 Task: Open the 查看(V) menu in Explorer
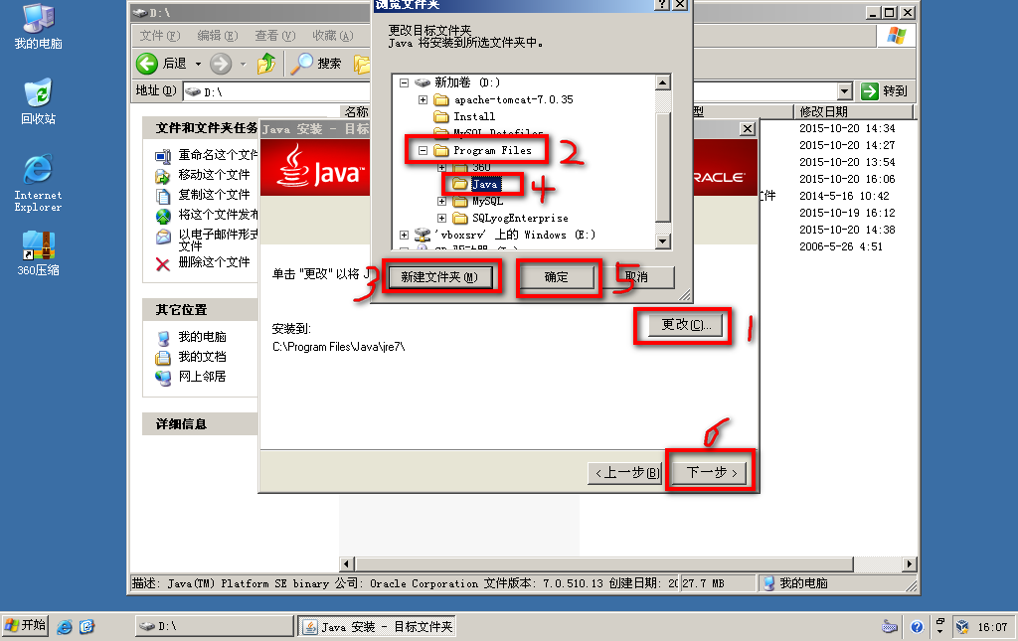[274, 36]
